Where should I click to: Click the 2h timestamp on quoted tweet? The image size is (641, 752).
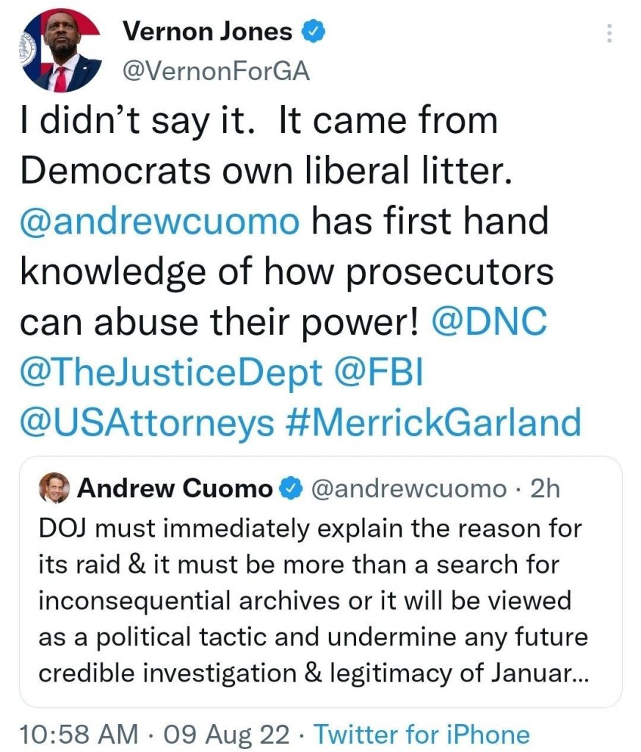coord(544,488)
